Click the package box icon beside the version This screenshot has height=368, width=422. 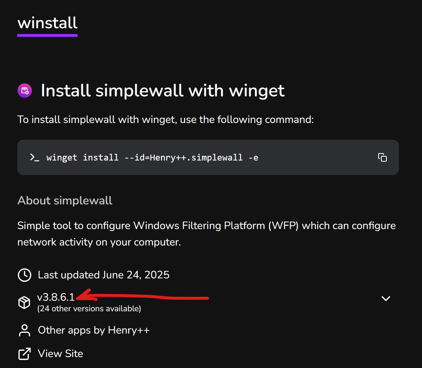pos(24,302)
